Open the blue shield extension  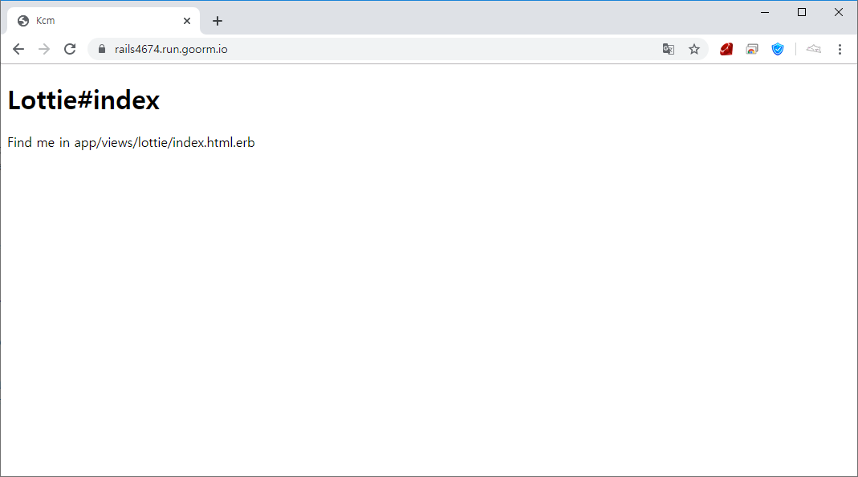click(x=778, y=49)
